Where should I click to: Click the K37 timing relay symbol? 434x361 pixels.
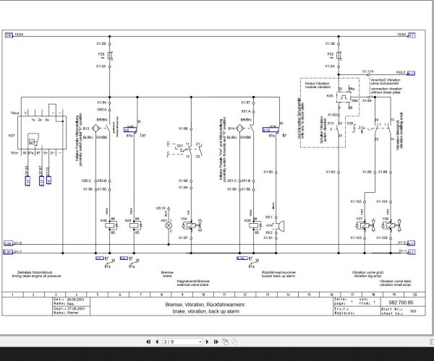(x=42, y=133)
